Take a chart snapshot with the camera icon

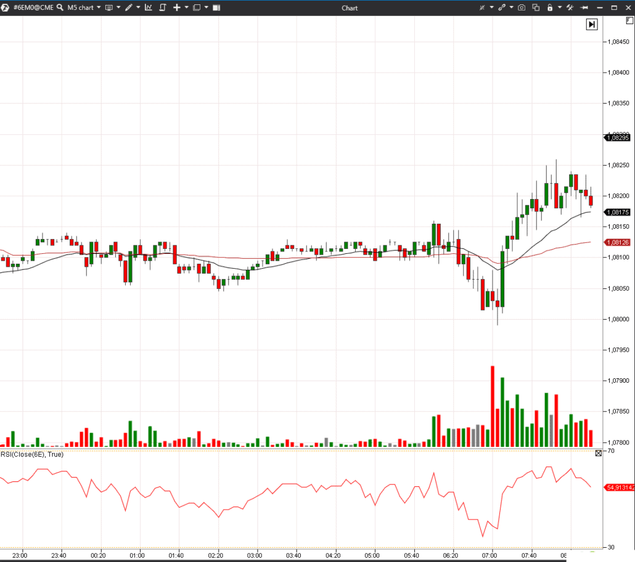pos(522,8)
